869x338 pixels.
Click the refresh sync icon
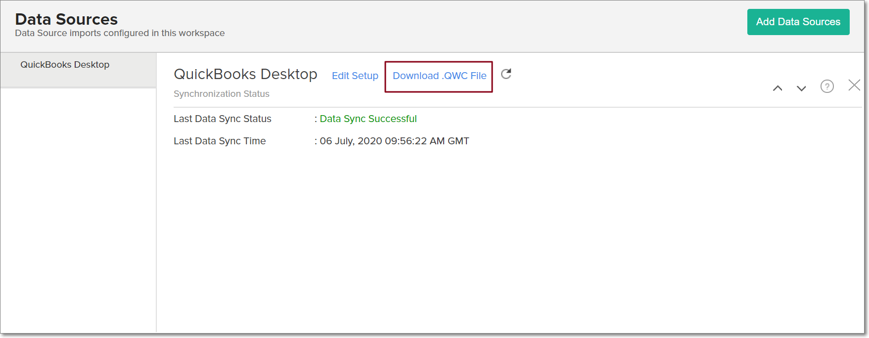click(x=506, y=74)
